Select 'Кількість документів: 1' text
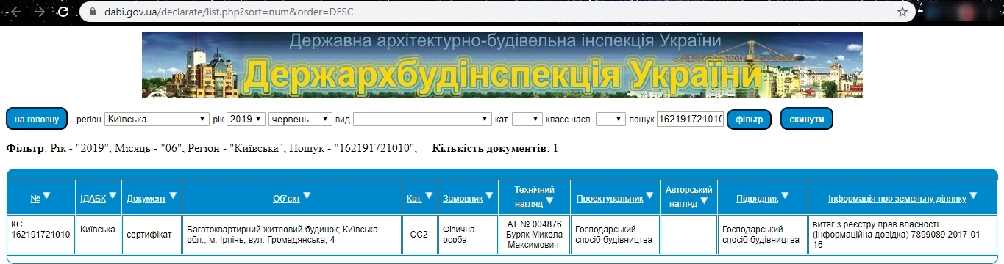Viewport: 1004px width, 264px height. [x=495, y=148]
